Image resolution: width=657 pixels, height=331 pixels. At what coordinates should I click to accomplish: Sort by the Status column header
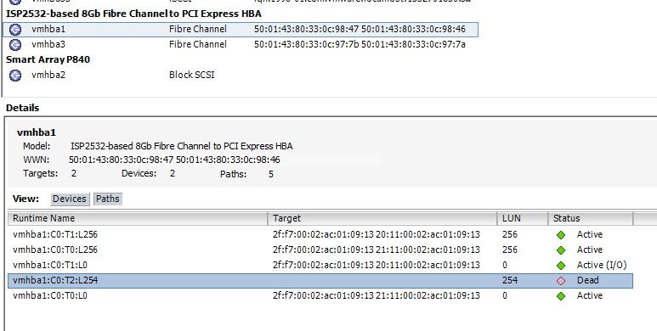(x=591, y=218)
